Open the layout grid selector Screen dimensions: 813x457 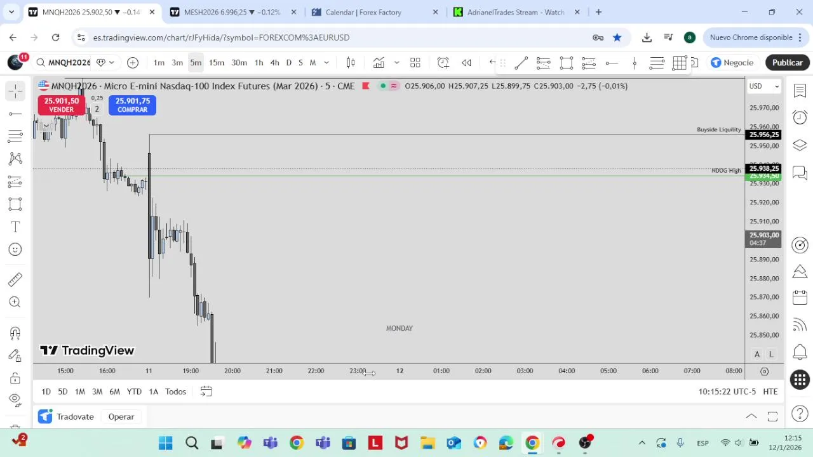pos(415,62)
